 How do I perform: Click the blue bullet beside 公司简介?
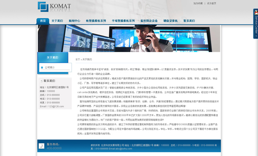pyautogui.click(x=42, y=67)
